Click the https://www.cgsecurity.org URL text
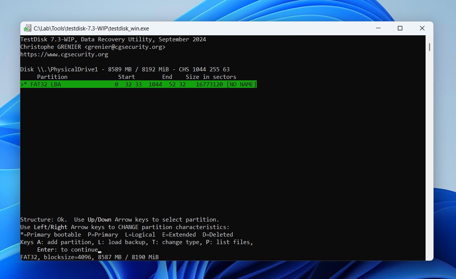 64,54
